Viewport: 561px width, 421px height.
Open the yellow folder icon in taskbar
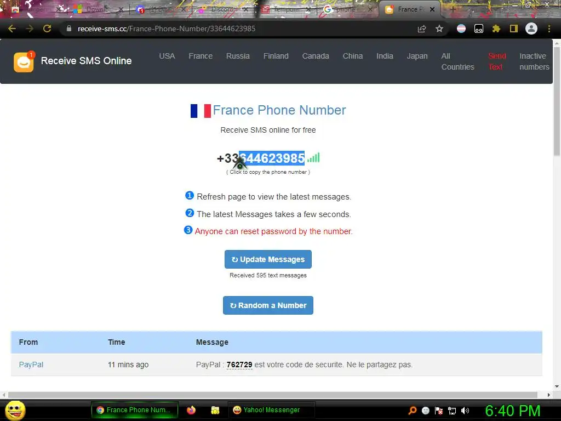[215, 410]
